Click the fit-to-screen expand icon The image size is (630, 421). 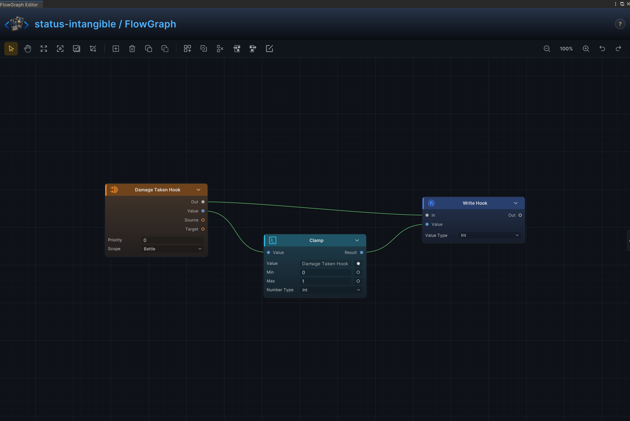pos(44,49)
